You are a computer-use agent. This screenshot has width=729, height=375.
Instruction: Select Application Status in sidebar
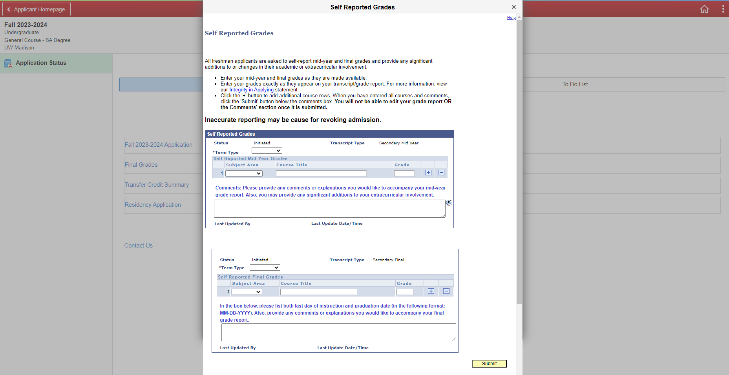pos(56,63)
